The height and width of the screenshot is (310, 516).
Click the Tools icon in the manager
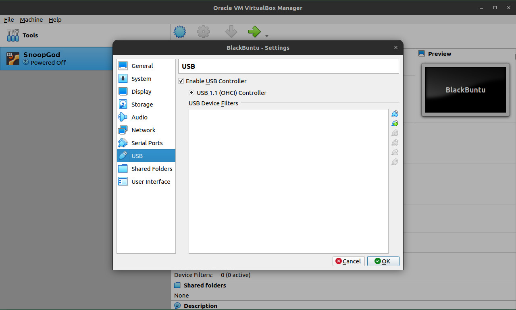pyautogui.click(x=13, y=35)
